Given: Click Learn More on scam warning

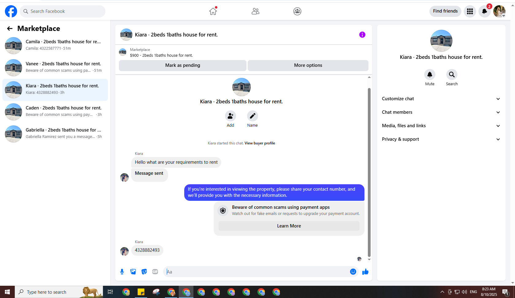Looking at the screenshot, I should [x=289, y=226].
